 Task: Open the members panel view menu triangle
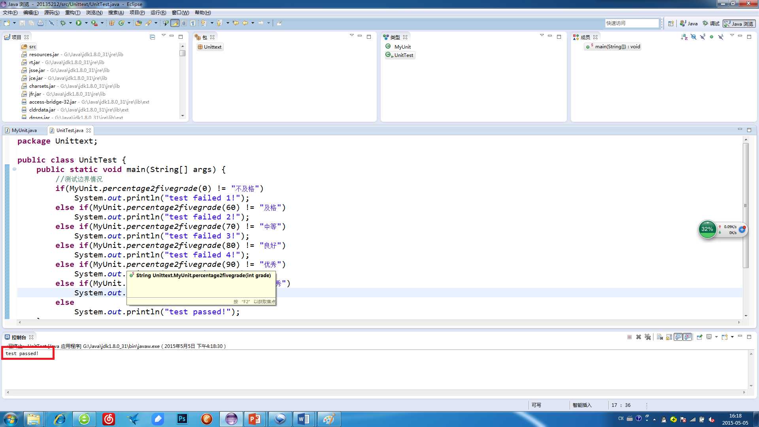coord(732,36)
